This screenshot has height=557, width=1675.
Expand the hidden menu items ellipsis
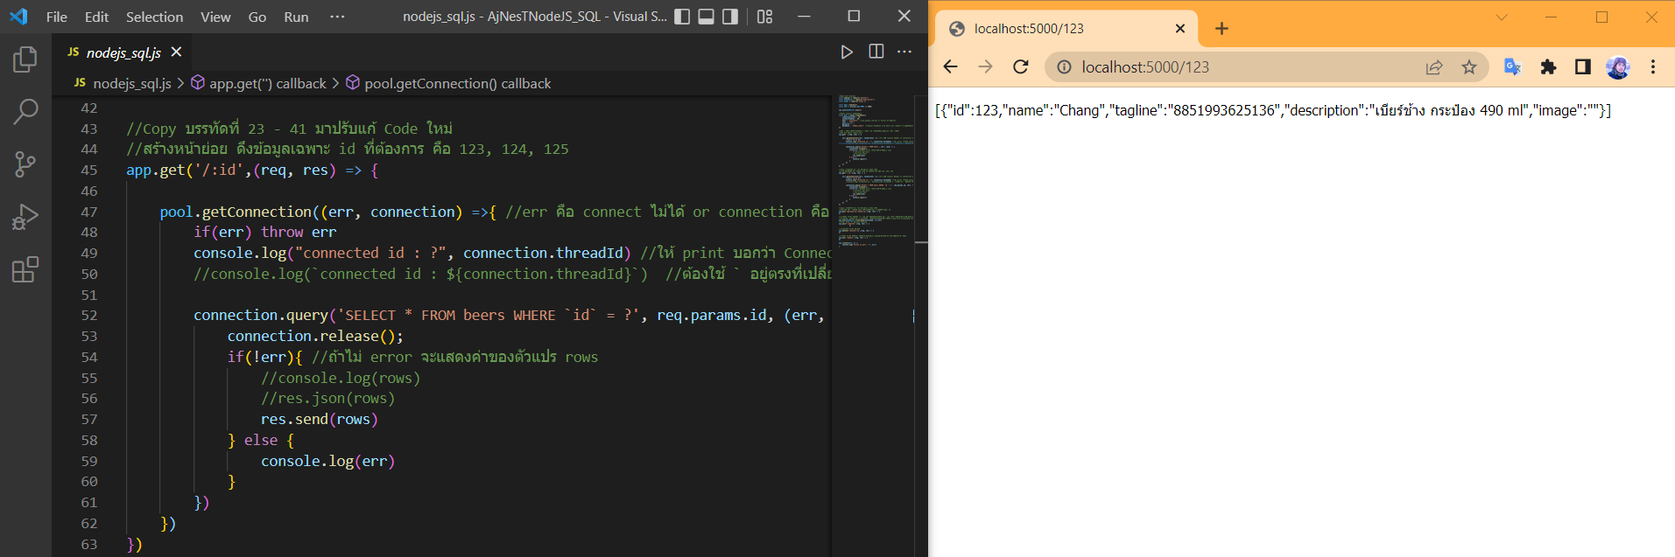pyautogui.click(x=337, y=17)
